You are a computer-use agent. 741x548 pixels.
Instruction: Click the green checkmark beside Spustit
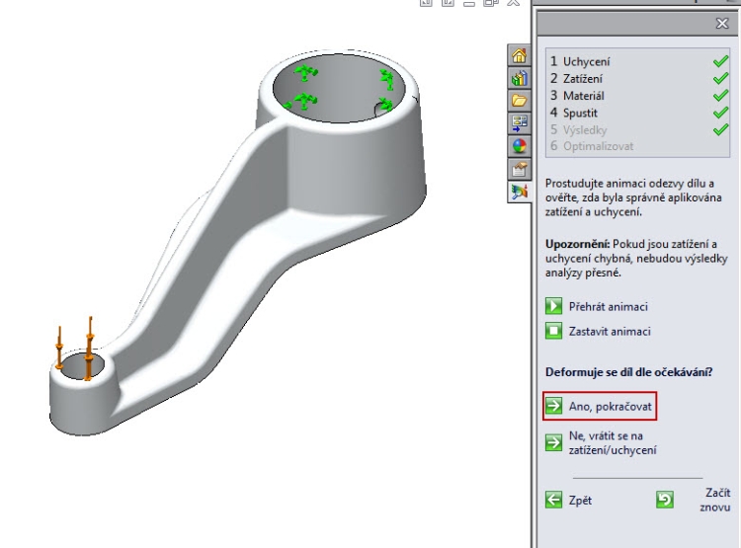click(x=720, y=113)
